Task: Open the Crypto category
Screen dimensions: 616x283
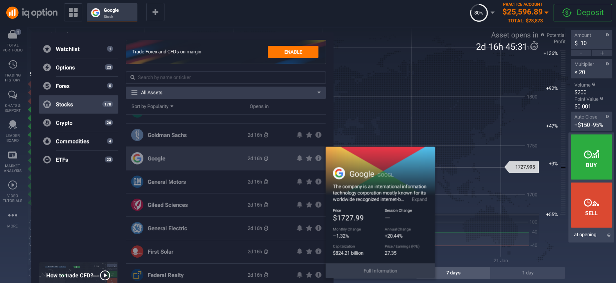Action: (79, 123)
